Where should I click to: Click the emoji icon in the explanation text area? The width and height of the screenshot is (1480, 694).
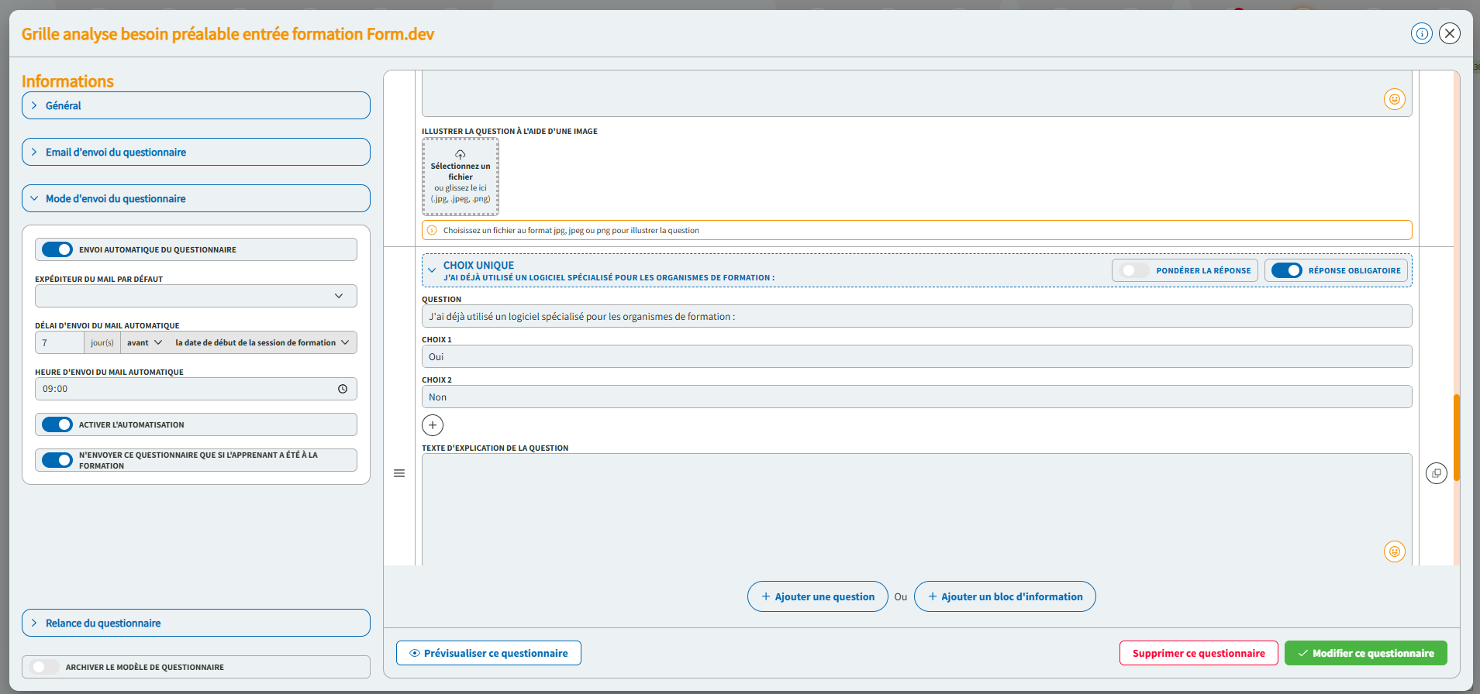1394,551
